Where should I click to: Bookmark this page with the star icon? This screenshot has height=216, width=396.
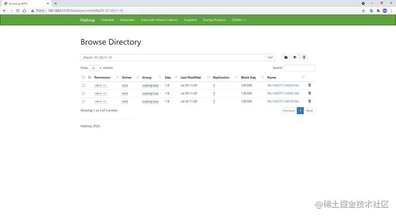363,11
